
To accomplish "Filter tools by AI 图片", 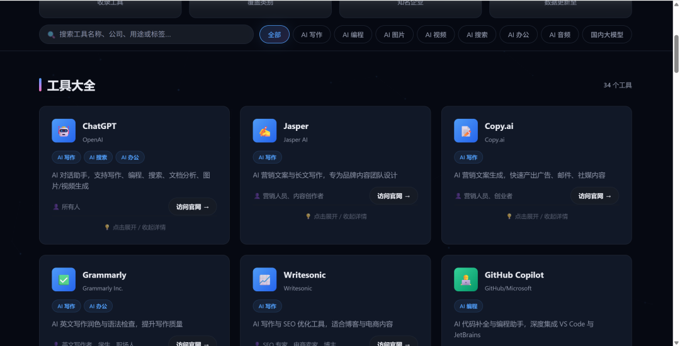I will [x=394, y=35].
